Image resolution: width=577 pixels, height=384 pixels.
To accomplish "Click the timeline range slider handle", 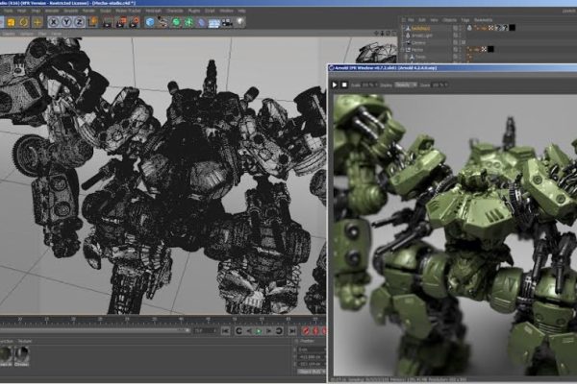I will (188, 330).
